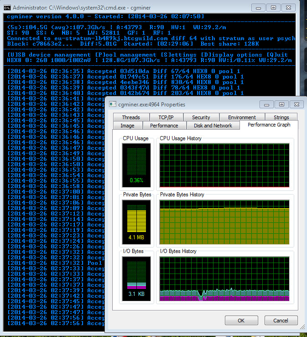307x337 pixels.
Task: Click the I/O Bytes gauge showing 3.1 KB
Action: tap(136, 279)
